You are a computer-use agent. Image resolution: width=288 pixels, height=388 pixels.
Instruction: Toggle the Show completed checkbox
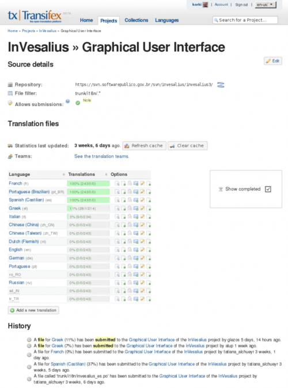(x=268, y=189)
